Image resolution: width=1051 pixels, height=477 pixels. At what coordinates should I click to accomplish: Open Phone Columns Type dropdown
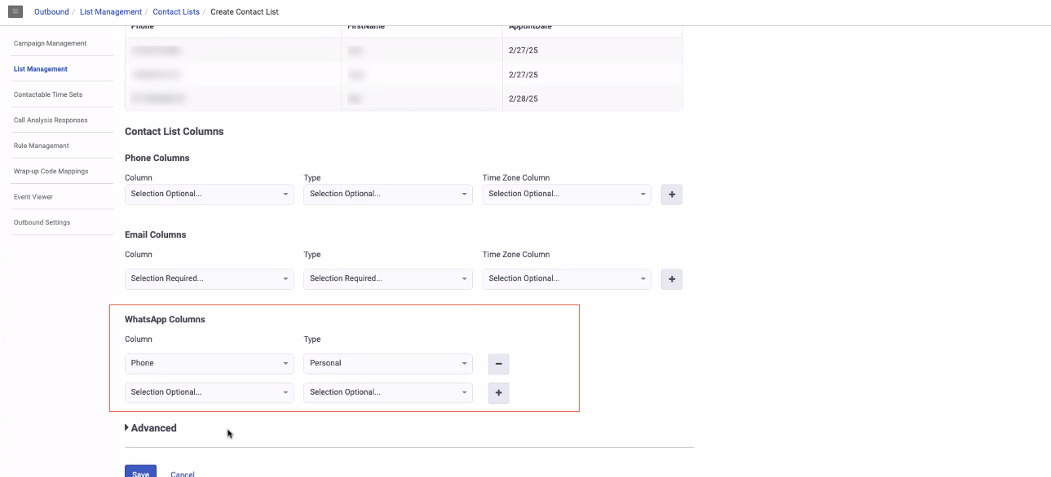387,195
